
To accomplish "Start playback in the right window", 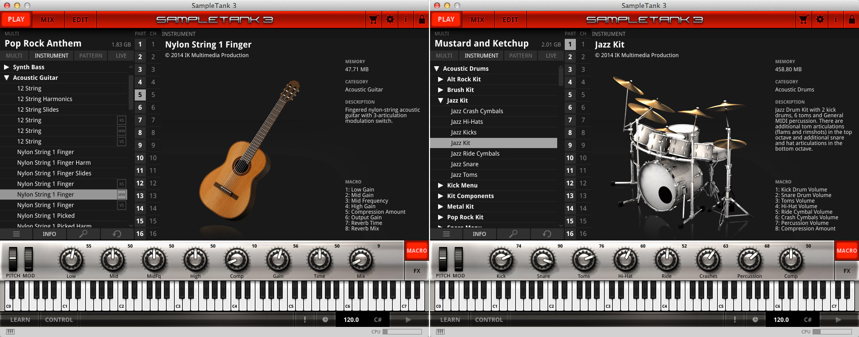I will pos(838,319).
